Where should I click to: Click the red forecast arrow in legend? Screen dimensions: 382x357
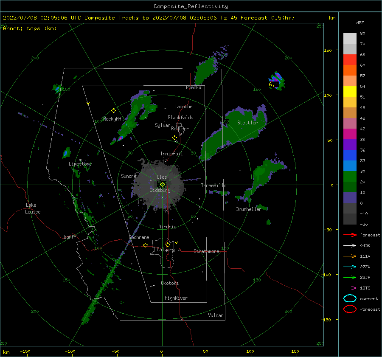pyautogui.click(x=350, y=235)
